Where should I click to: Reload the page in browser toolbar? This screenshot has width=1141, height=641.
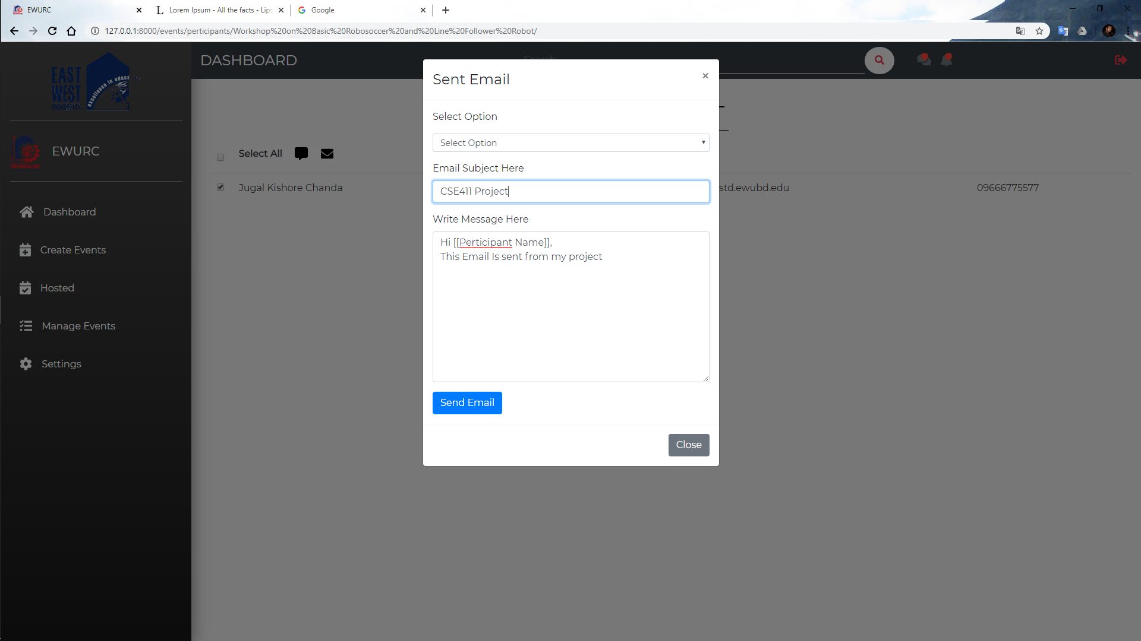pos(52,31)
